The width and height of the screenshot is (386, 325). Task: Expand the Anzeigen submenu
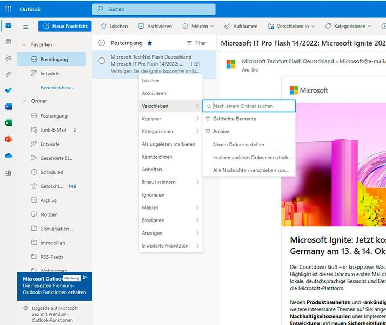(x=171, y=233)
